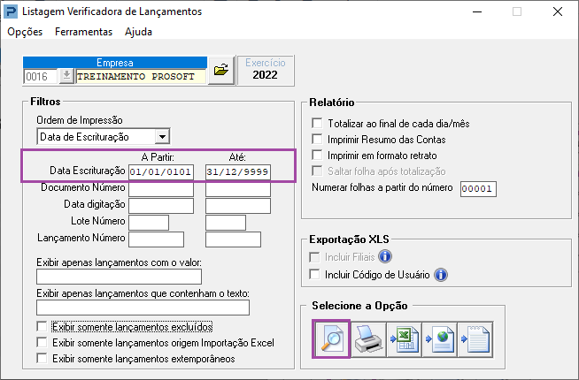Click the Lançamento Número ending field
The height and width of the screenshot is (380, 579).
[233, 239]
